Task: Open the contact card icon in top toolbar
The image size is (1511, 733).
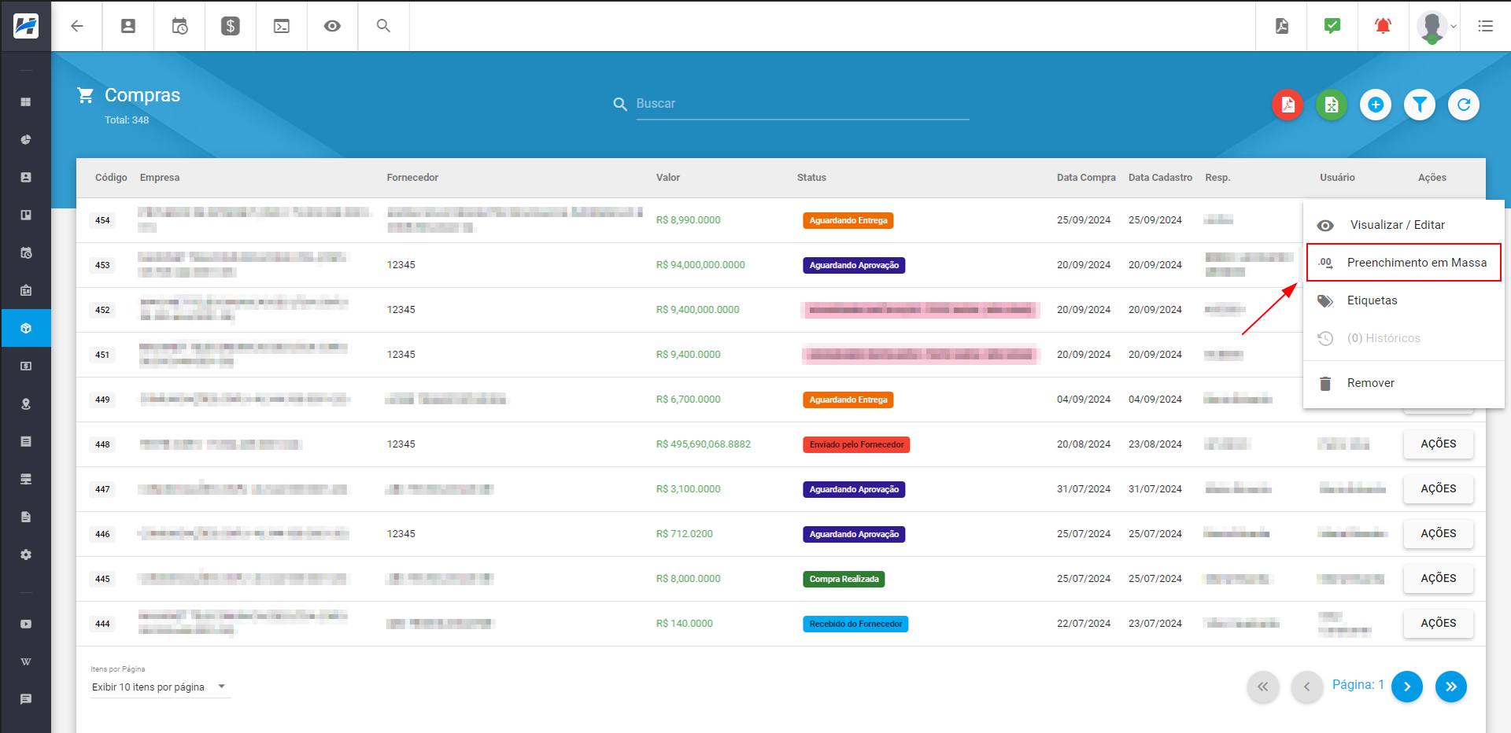Action: [128, 26]
